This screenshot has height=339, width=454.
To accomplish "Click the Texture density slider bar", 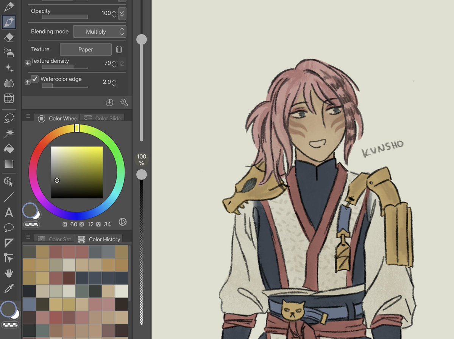I will click(65, 67).
